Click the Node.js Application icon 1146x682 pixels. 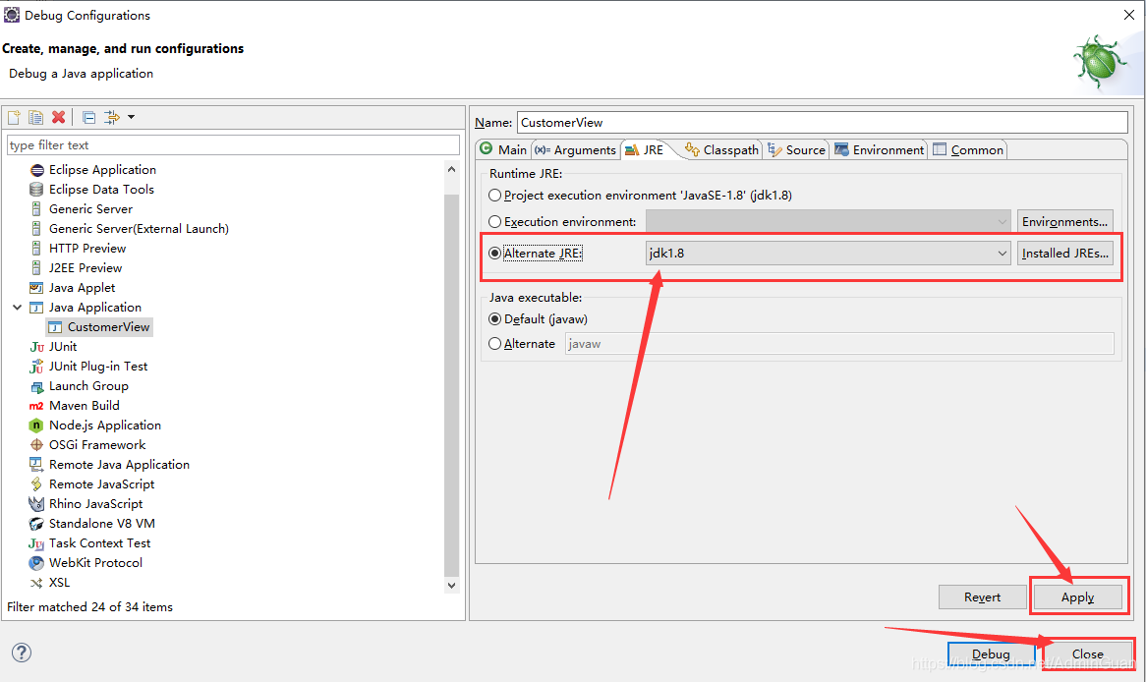pos(36,426)
